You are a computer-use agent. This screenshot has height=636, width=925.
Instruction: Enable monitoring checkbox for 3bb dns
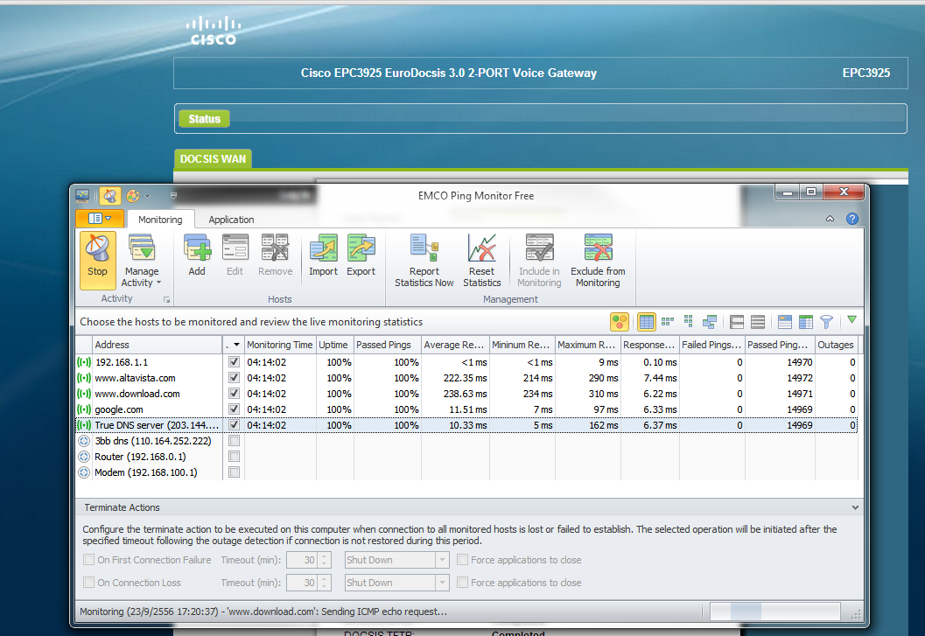(234, 441)
